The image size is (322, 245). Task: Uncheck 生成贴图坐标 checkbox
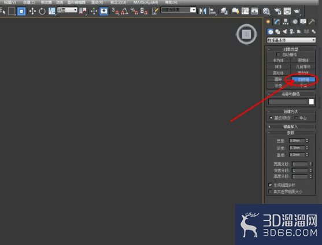270,185
